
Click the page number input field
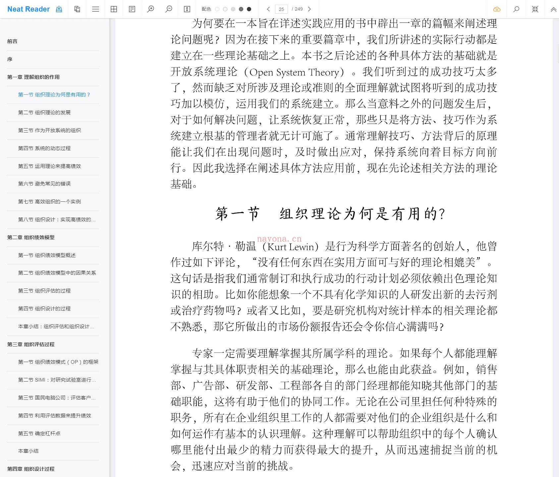[281, 9]
